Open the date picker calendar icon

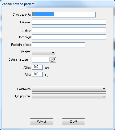53,60
